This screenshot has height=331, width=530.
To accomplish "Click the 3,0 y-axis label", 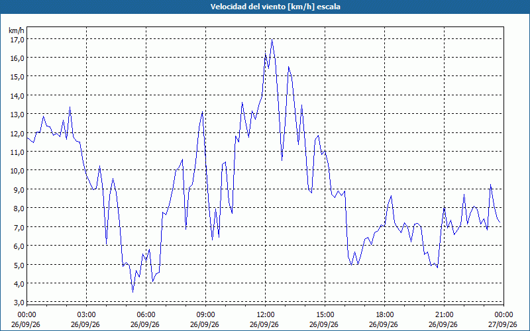I will 19,302.
